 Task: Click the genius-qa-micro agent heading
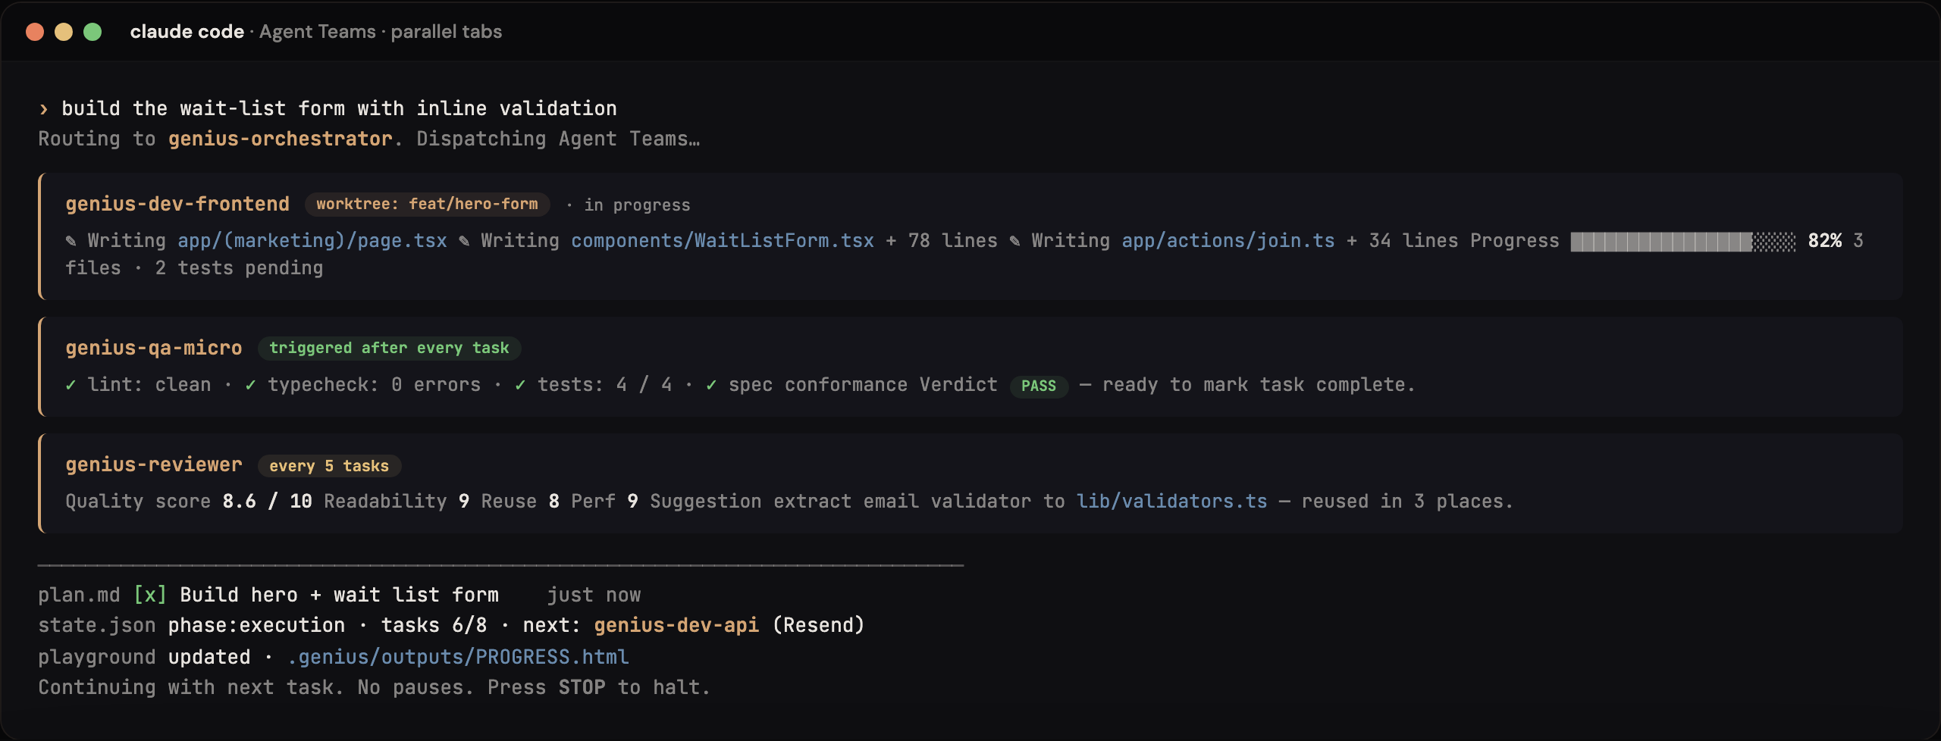[154, 349]
